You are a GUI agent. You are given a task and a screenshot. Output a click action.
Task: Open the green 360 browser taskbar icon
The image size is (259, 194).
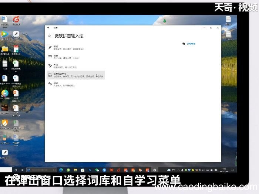[68, 170]
